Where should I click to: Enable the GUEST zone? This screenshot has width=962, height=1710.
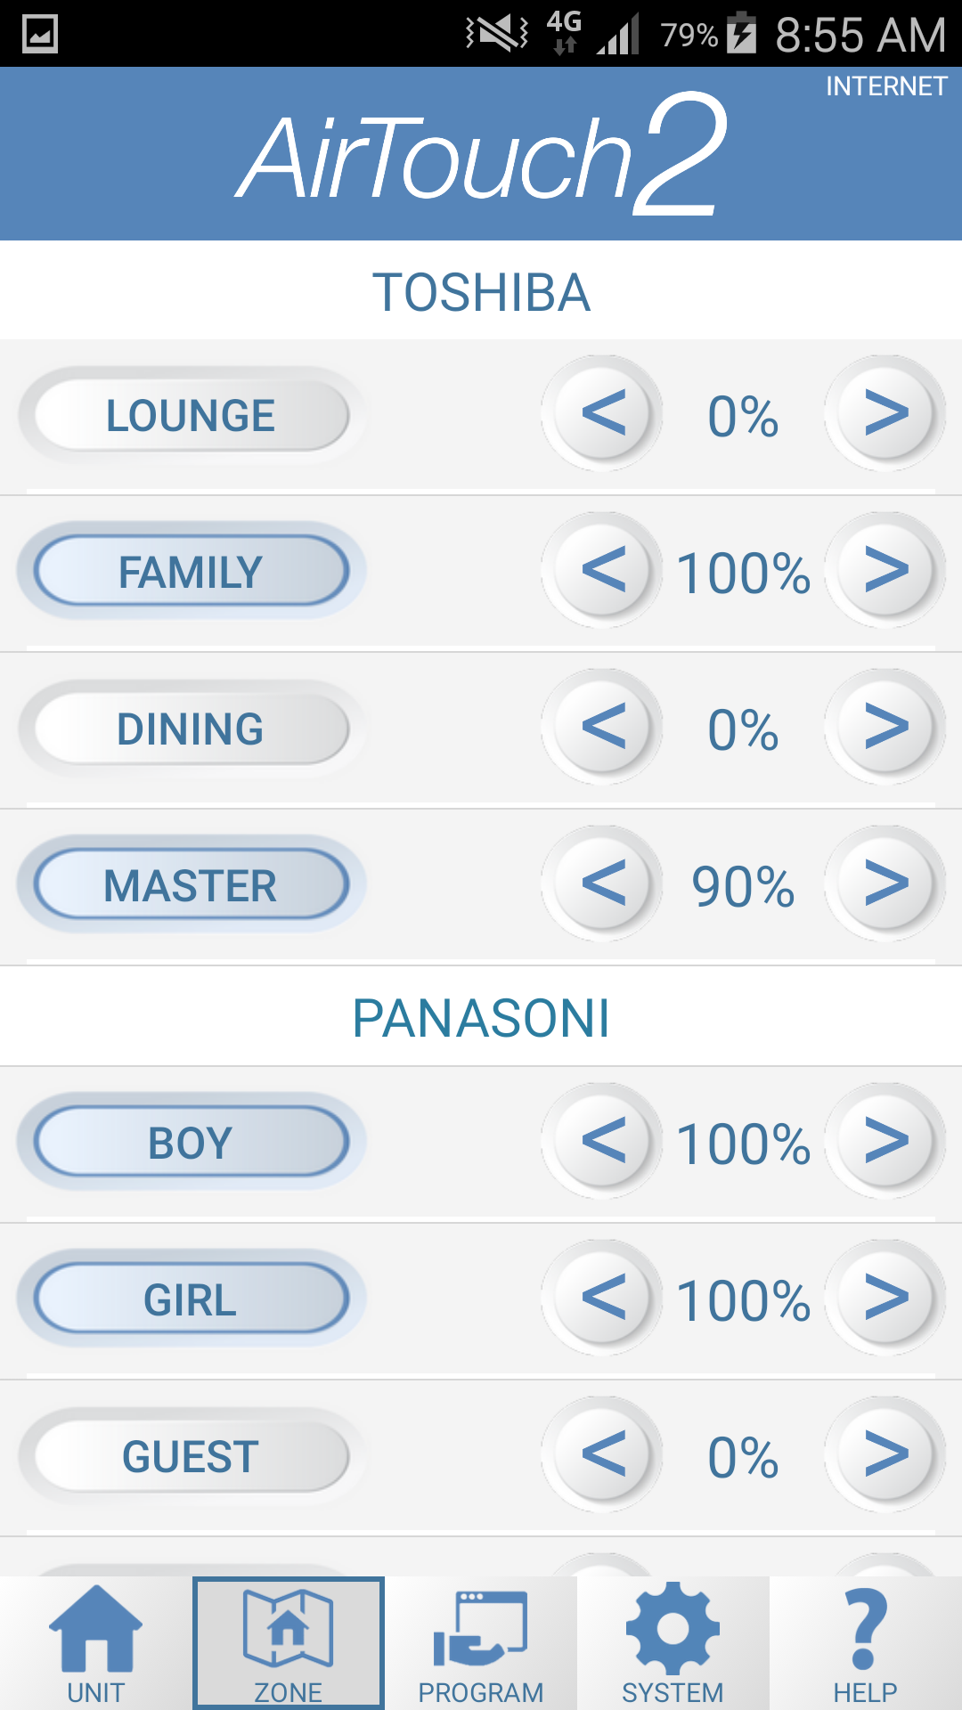[191, 1457]
